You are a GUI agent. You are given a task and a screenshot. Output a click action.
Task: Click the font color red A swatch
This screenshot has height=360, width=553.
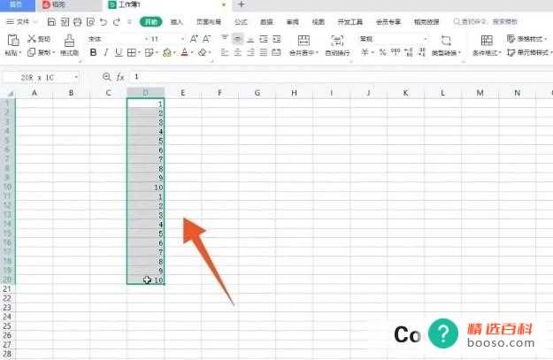click(185, 53)
